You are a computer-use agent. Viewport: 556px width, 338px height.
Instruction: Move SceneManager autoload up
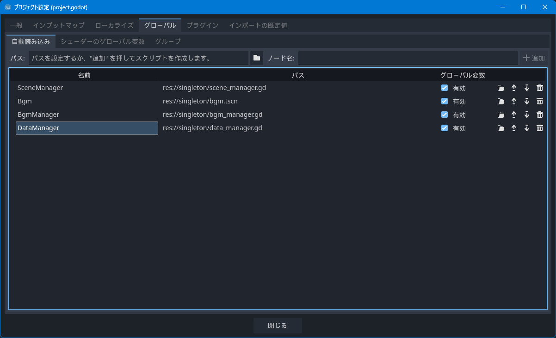[513, 88]
